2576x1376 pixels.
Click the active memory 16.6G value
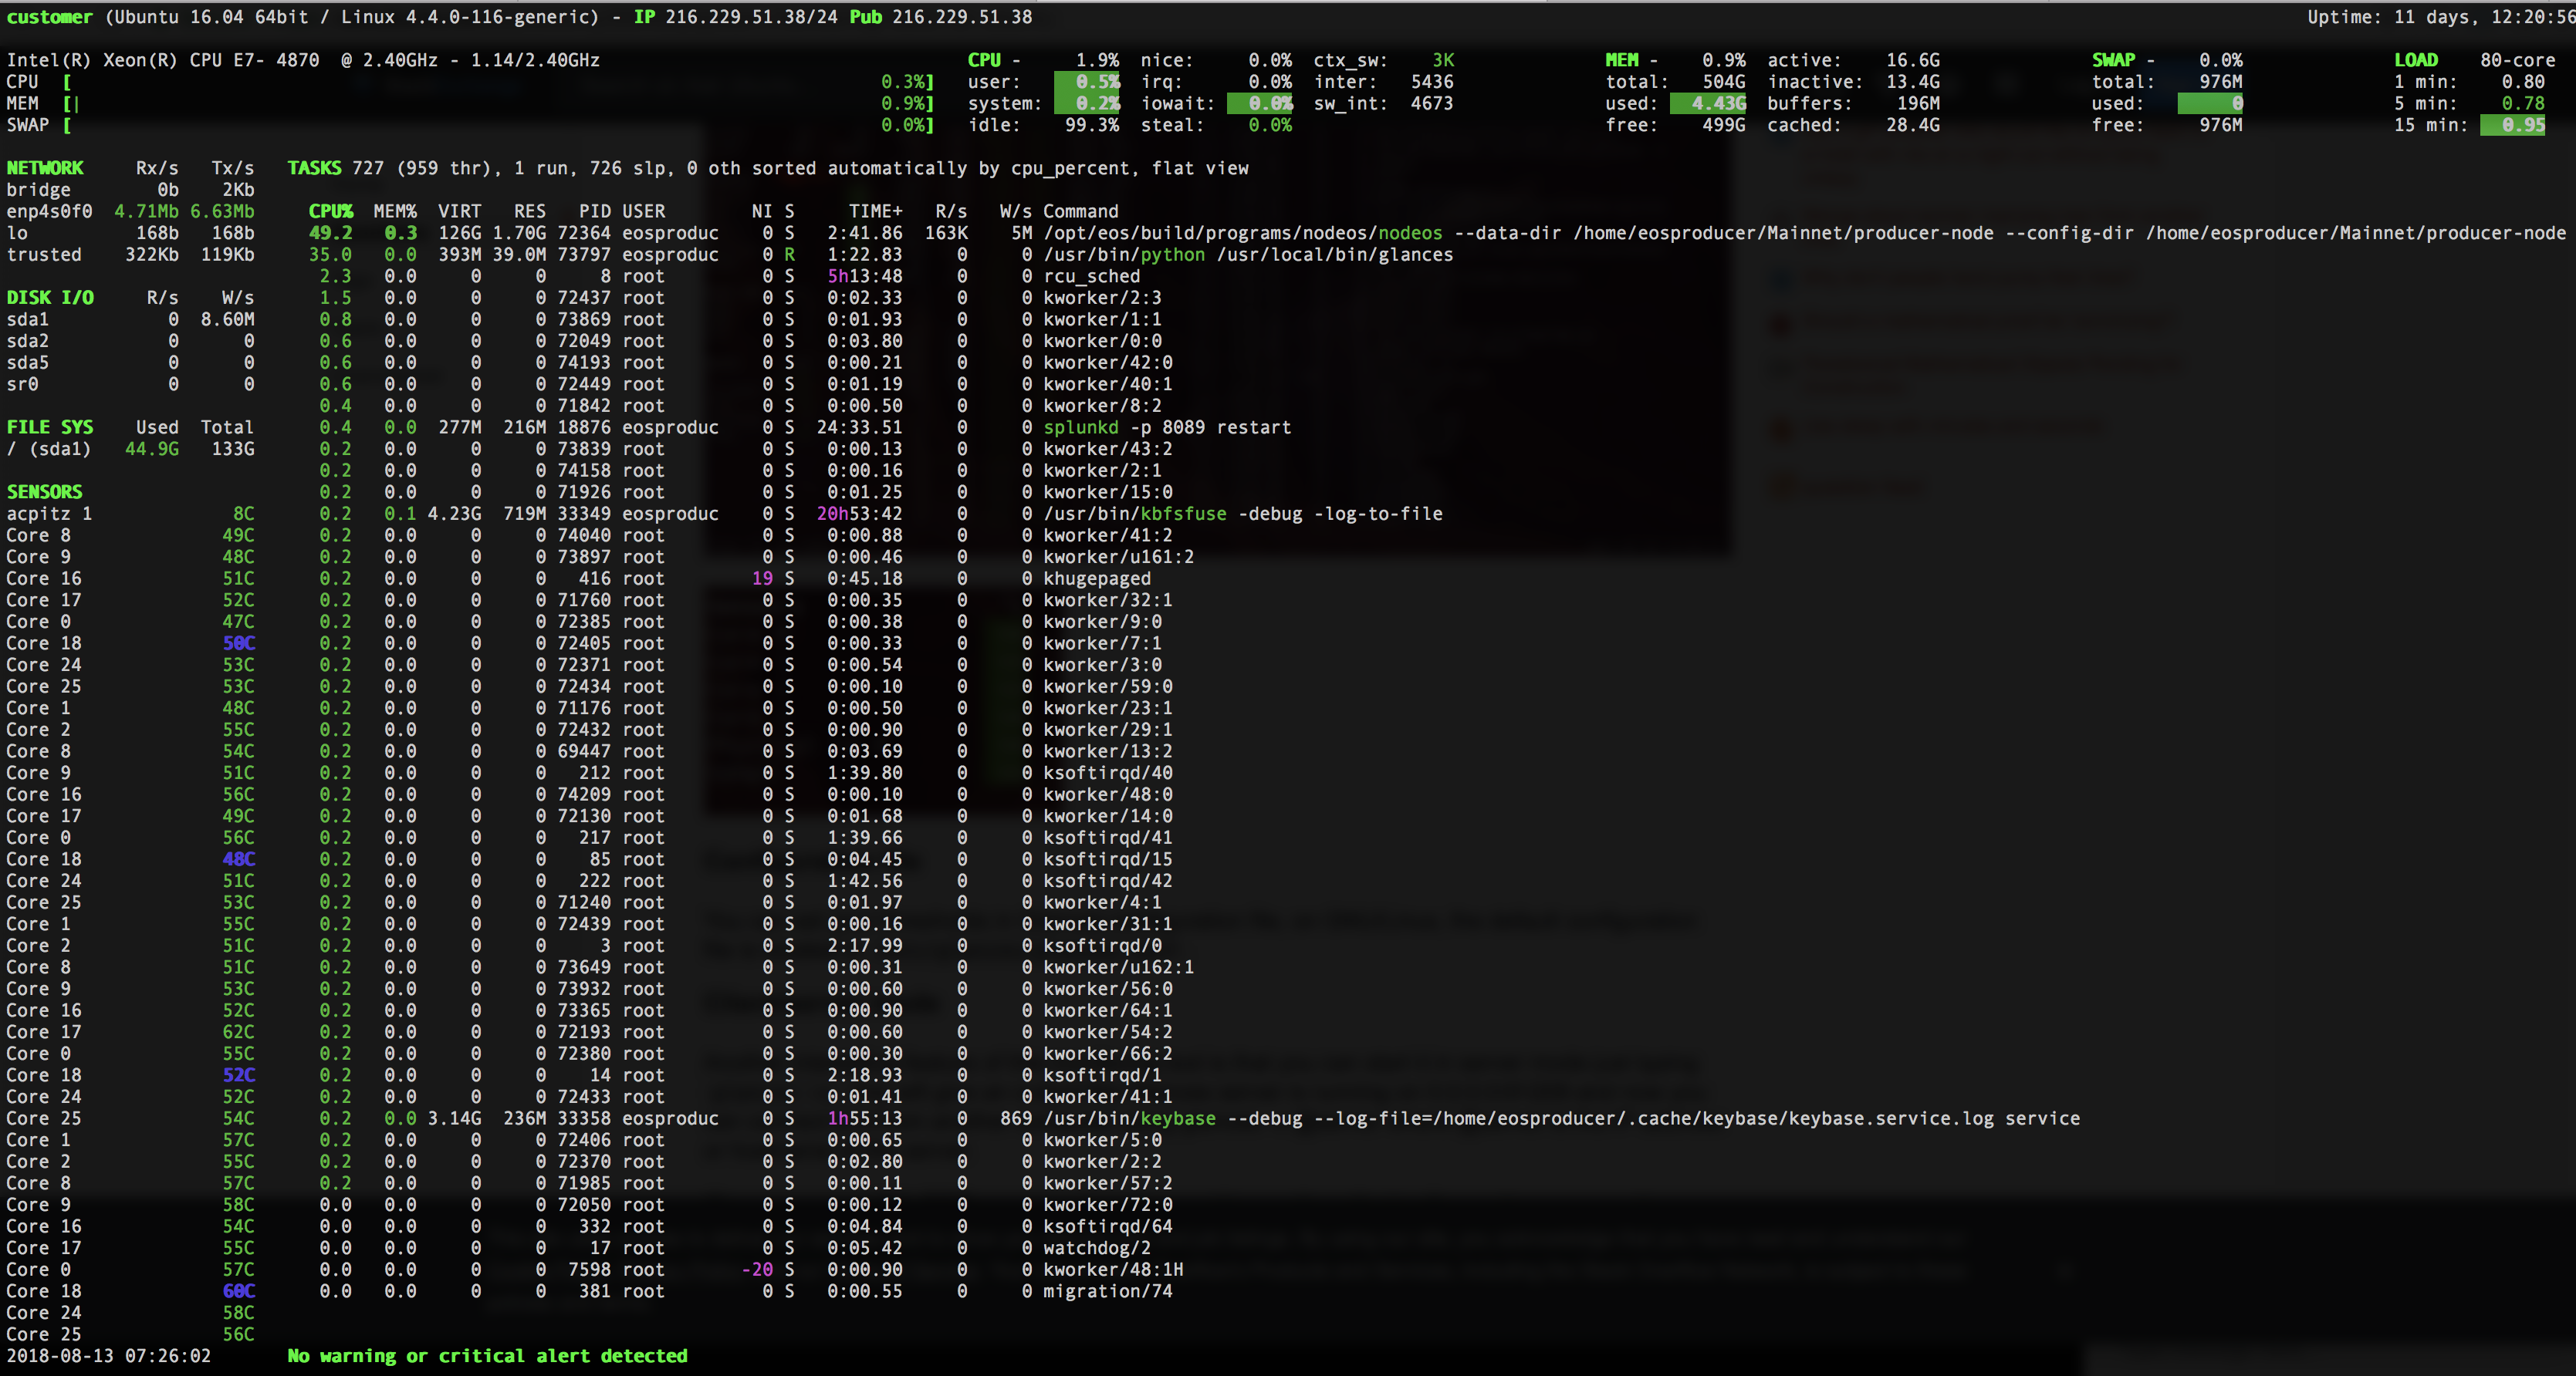pyautogui.click(x=1912, y=60)
